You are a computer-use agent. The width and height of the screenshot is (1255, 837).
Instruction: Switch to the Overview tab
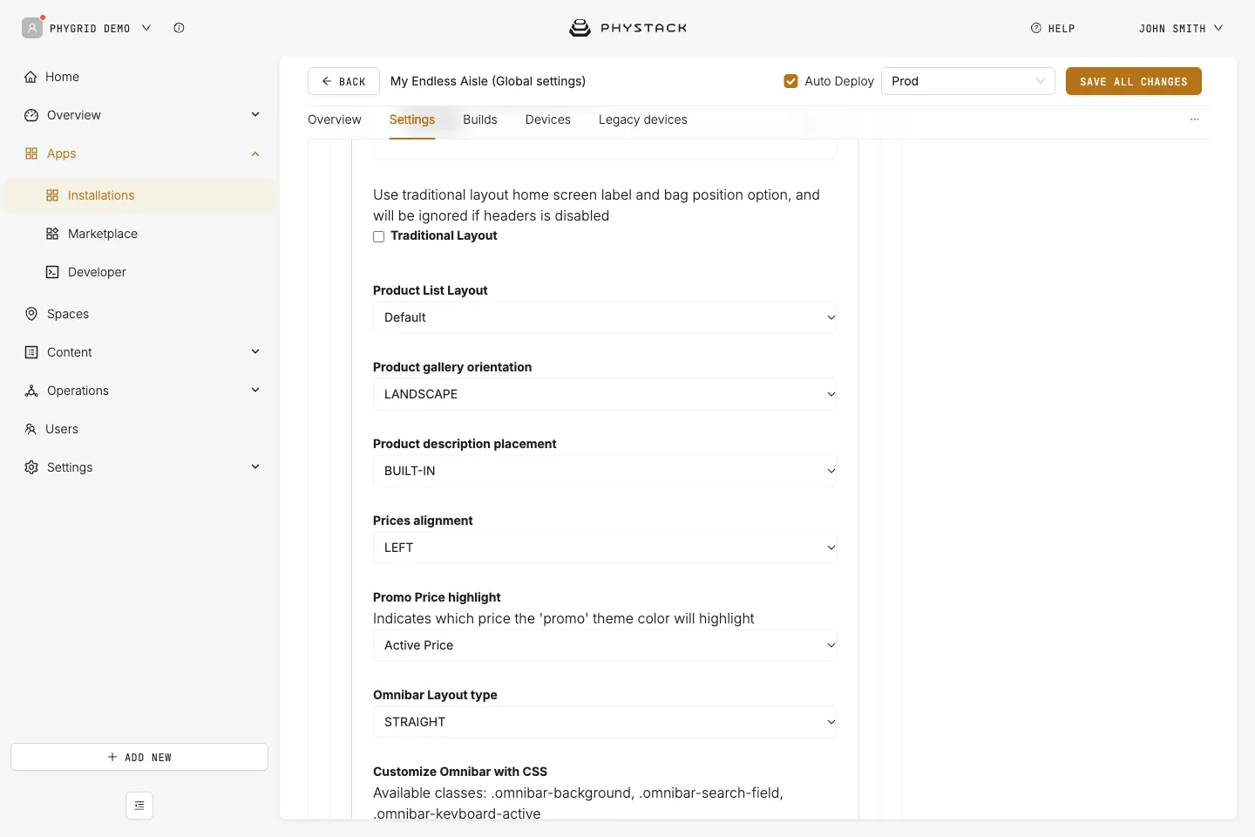(335, 119)
